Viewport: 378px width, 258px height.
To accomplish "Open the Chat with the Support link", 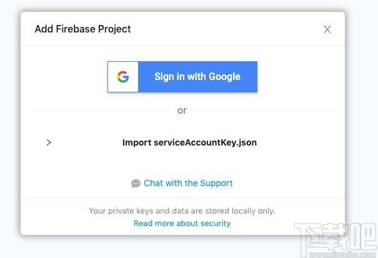I will coord(187,183).
